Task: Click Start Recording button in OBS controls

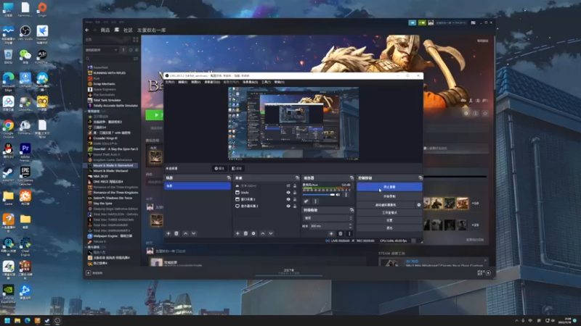Action: click(x=389, y=196)
